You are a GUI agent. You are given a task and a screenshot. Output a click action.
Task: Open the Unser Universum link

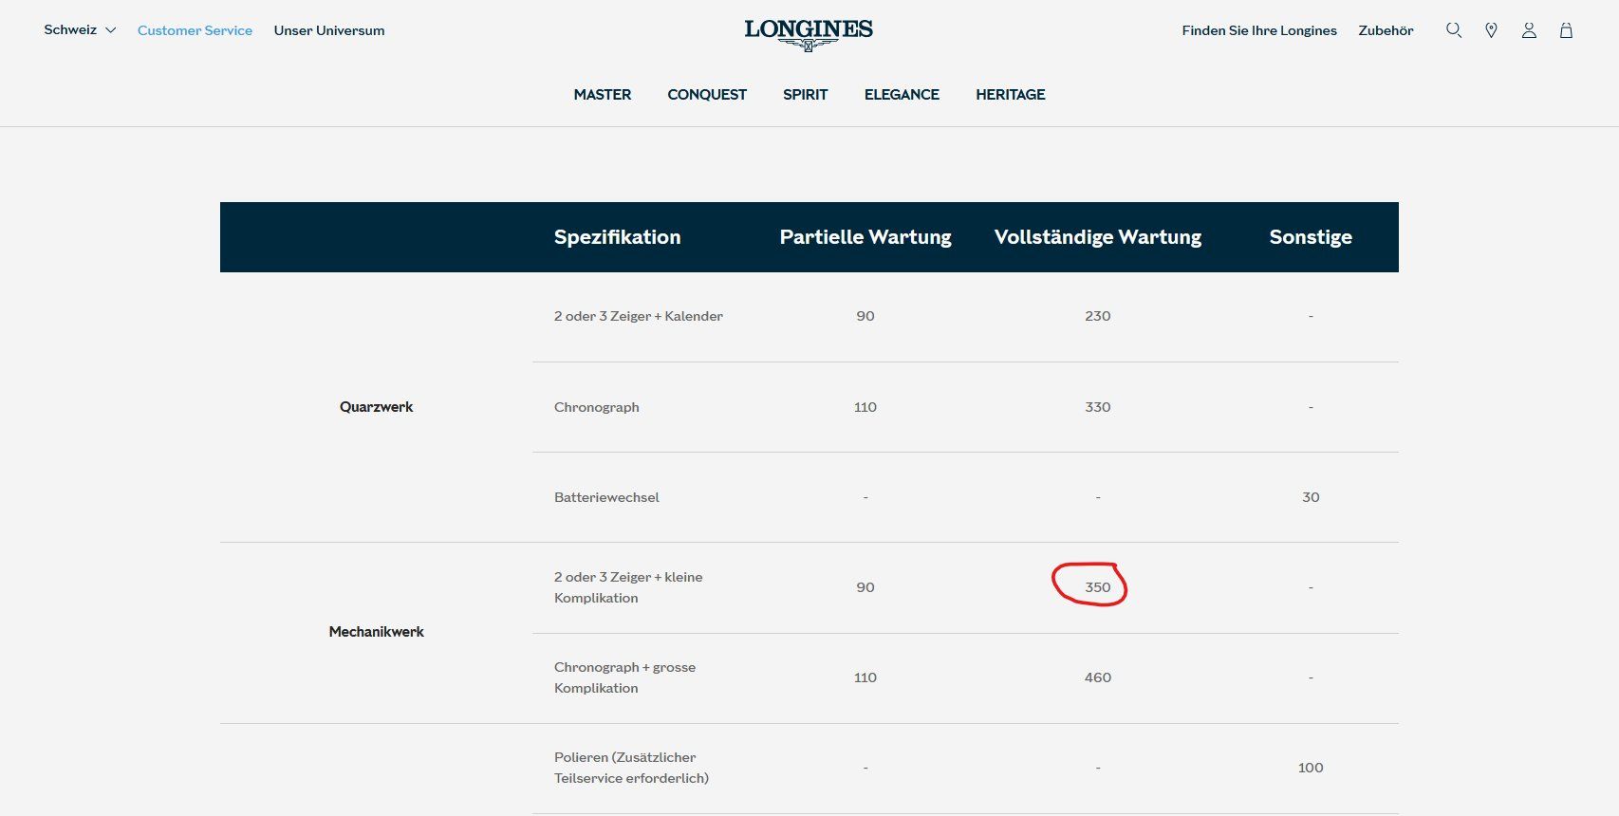[x=329, y=30]
